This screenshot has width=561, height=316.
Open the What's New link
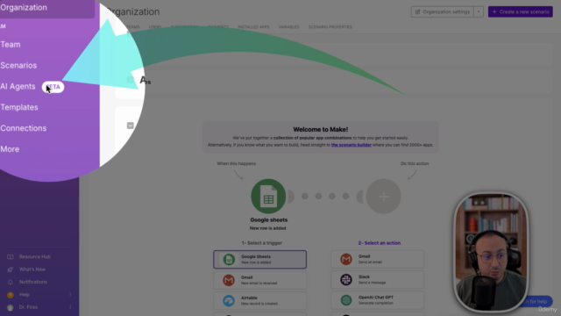[32, 269]
